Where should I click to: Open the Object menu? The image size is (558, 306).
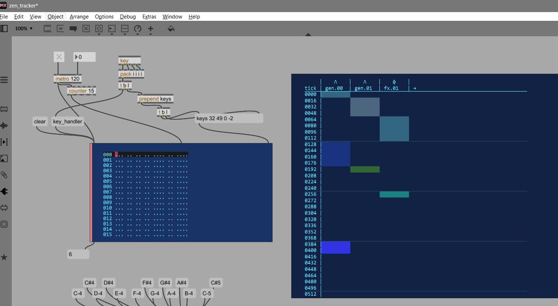click(55, 17)
